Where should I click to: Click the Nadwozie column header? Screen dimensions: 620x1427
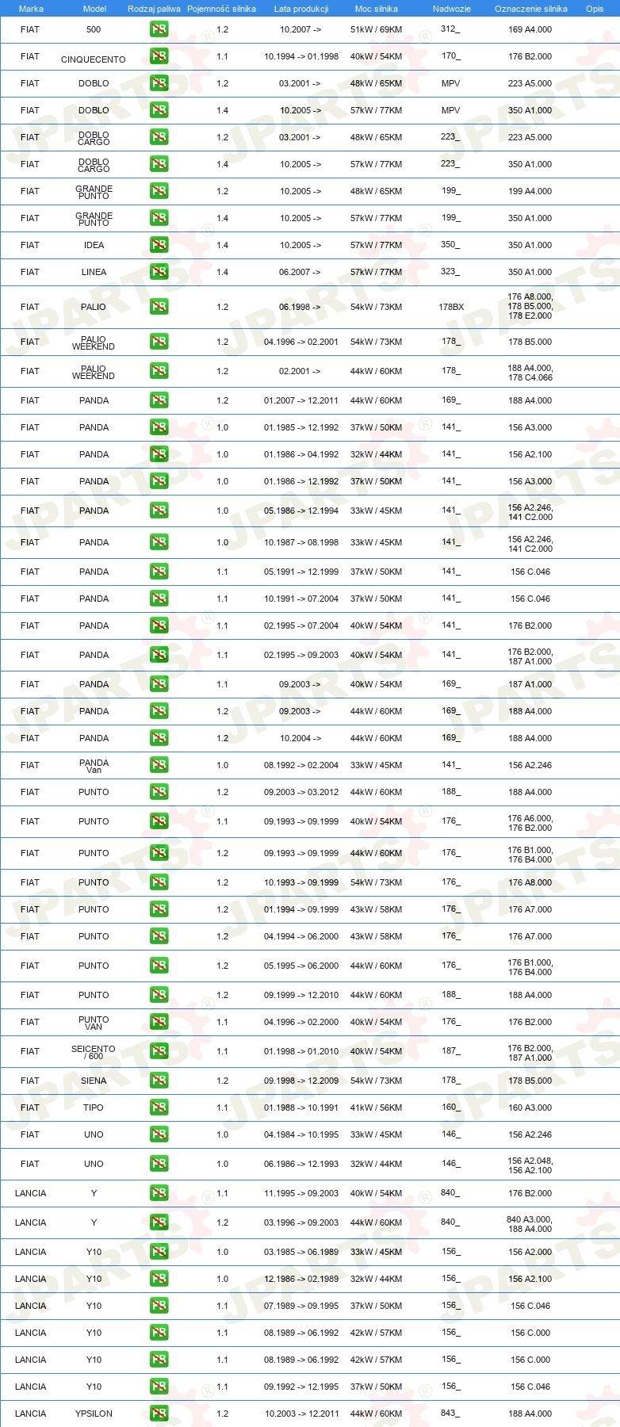(452, 9)
